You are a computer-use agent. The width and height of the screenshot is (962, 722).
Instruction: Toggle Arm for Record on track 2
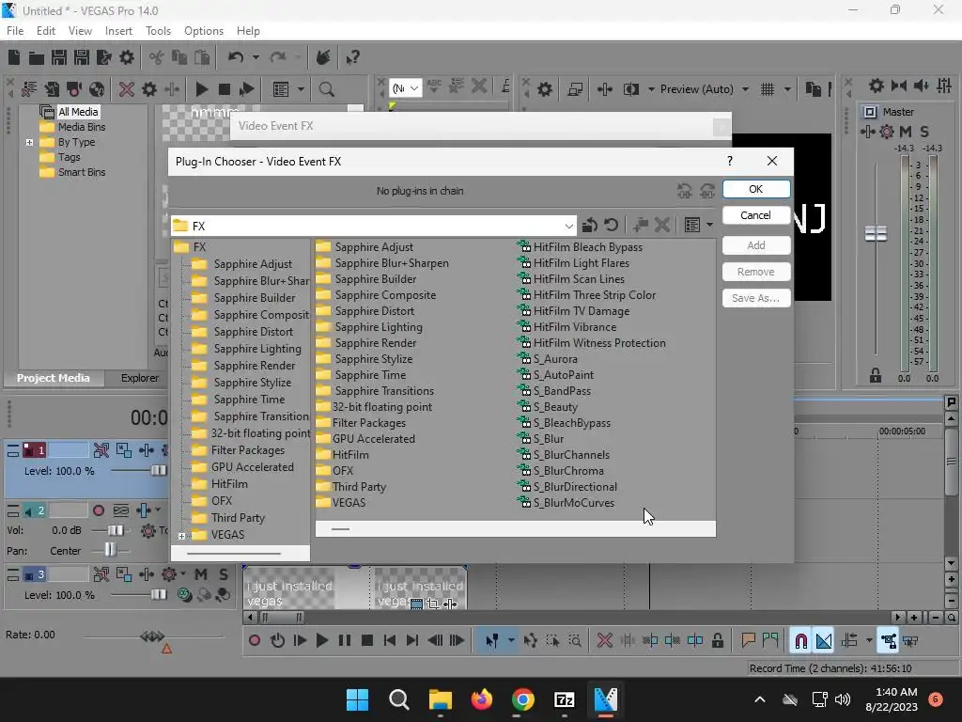(x=98, y=510)
